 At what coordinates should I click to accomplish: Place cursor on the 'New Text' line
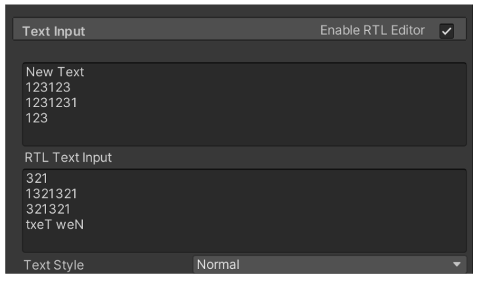55,73
